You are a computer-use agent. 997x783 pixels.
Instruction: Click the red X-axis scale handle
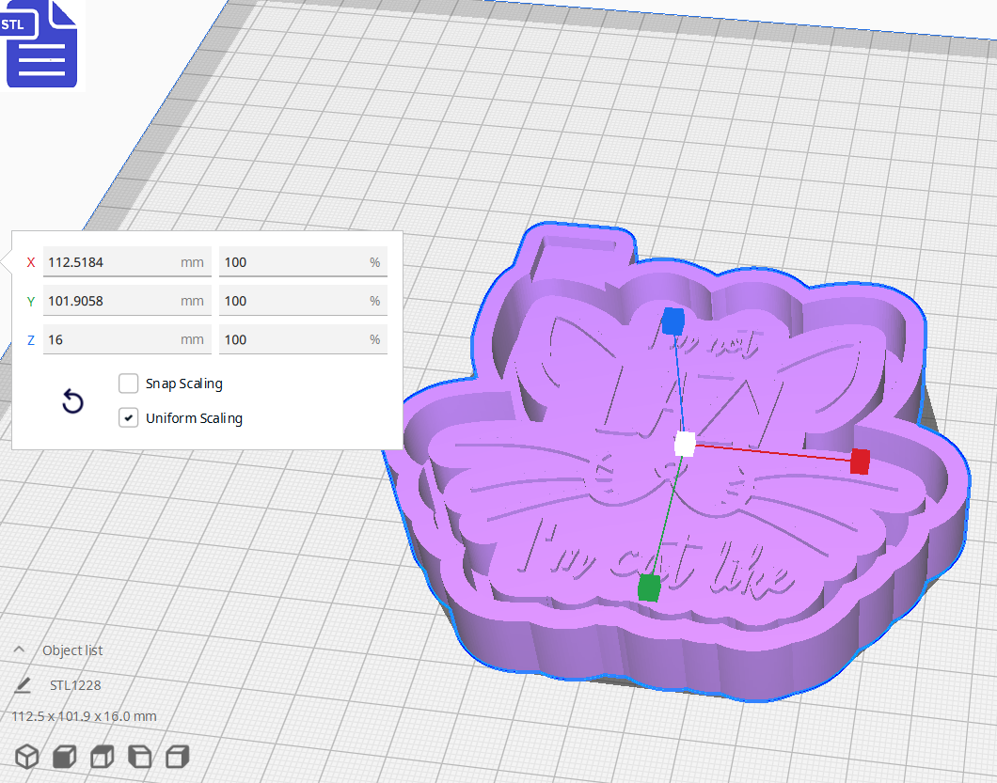coord(861,462)
